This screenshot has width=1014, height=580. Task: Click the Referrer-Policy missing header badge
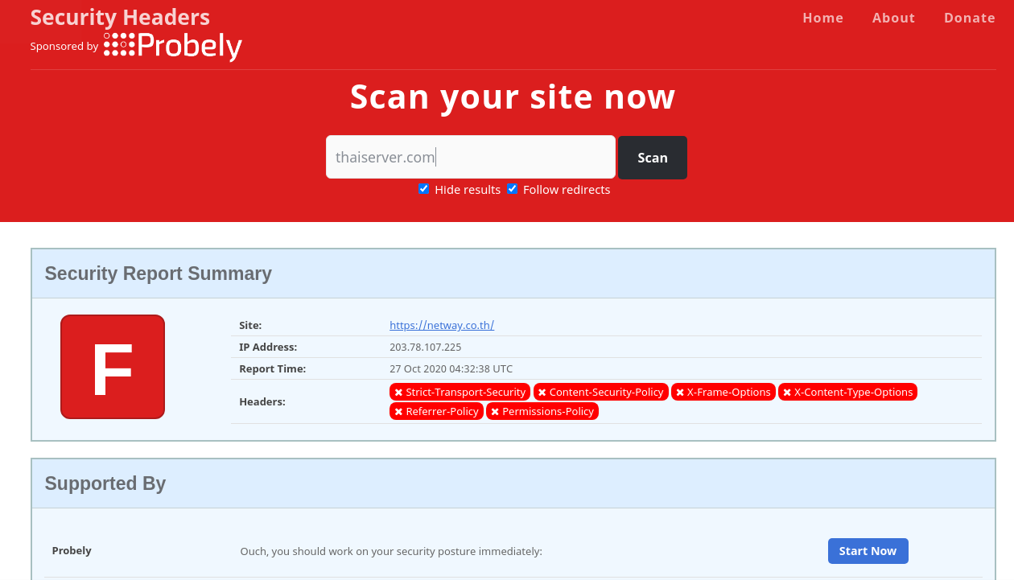(x=436, y=411)
